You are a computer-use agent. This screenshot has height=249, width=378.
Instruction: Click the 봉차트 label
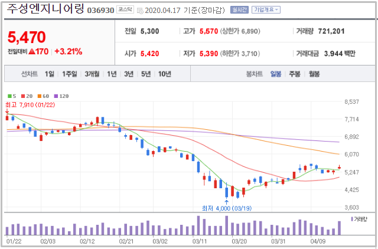pyautogui.click(x=255, y=74)
